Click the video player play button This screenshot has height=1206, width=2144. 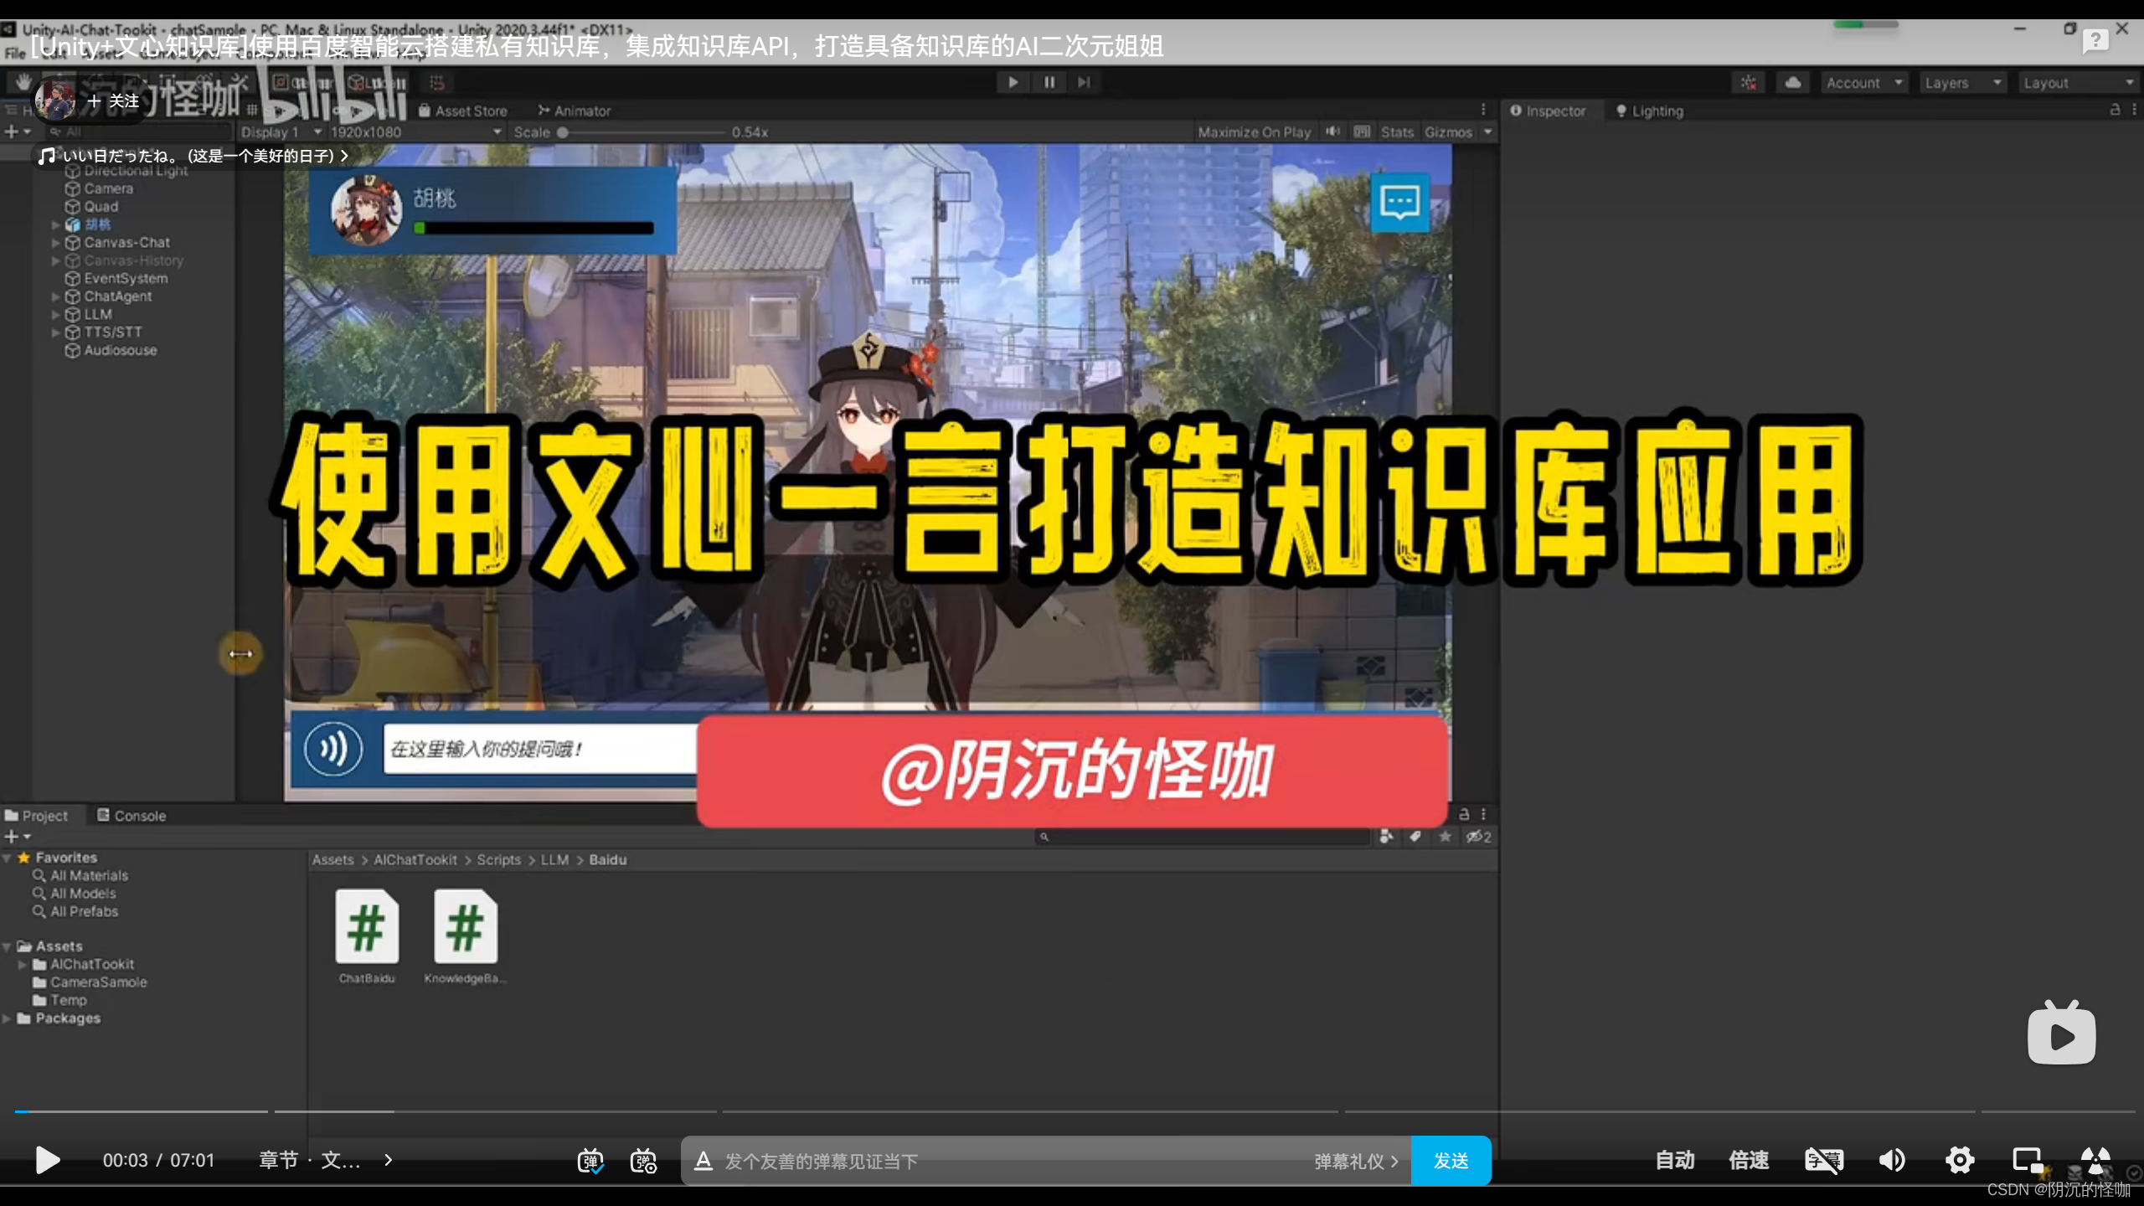pos(48,1160)
